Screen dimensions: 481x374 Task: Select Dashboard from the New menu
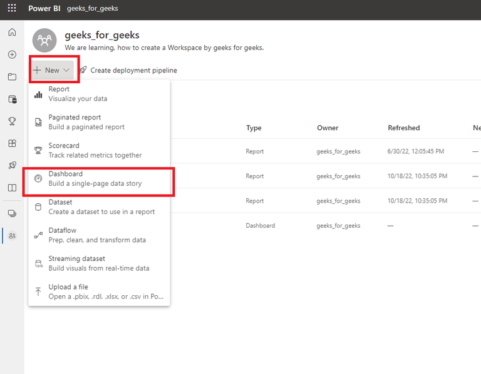tap(99, 179)
